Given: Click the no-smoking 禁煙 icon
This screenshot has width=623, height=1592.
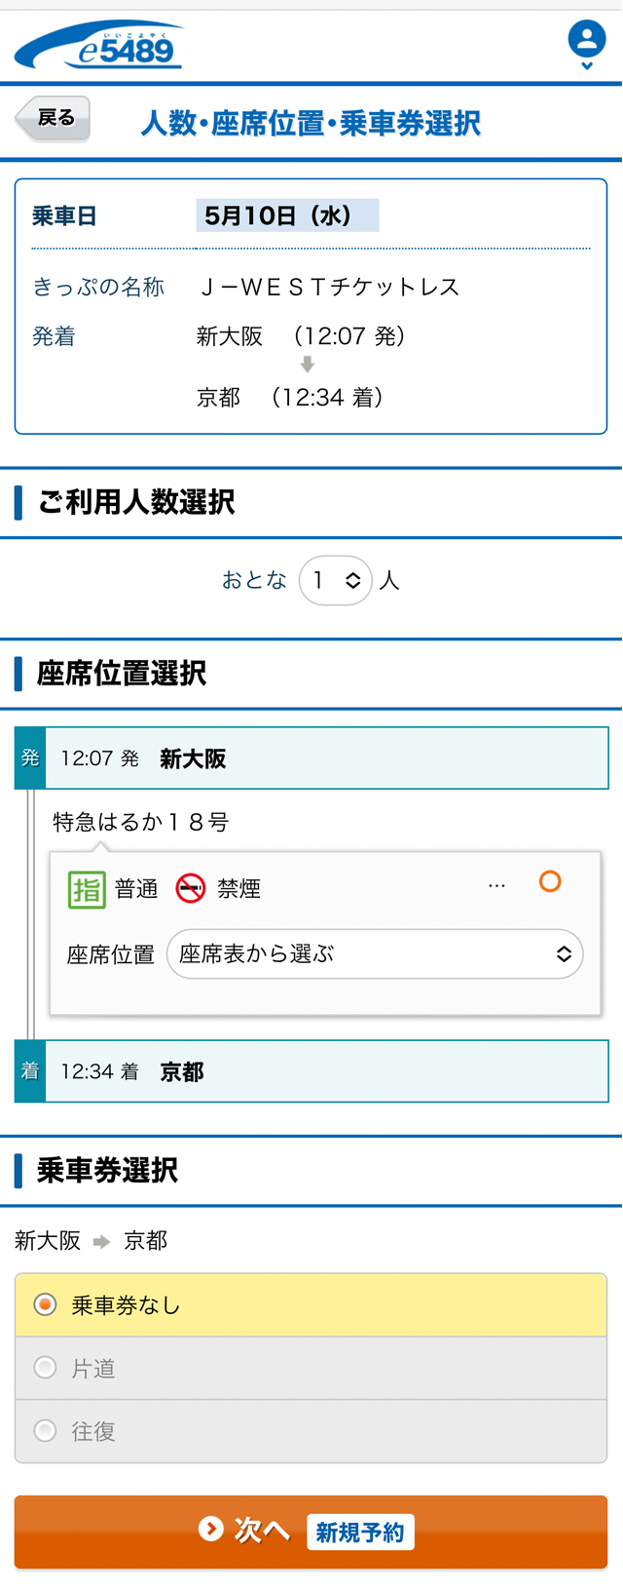Looking at the screenshot, I should point(191,888).
